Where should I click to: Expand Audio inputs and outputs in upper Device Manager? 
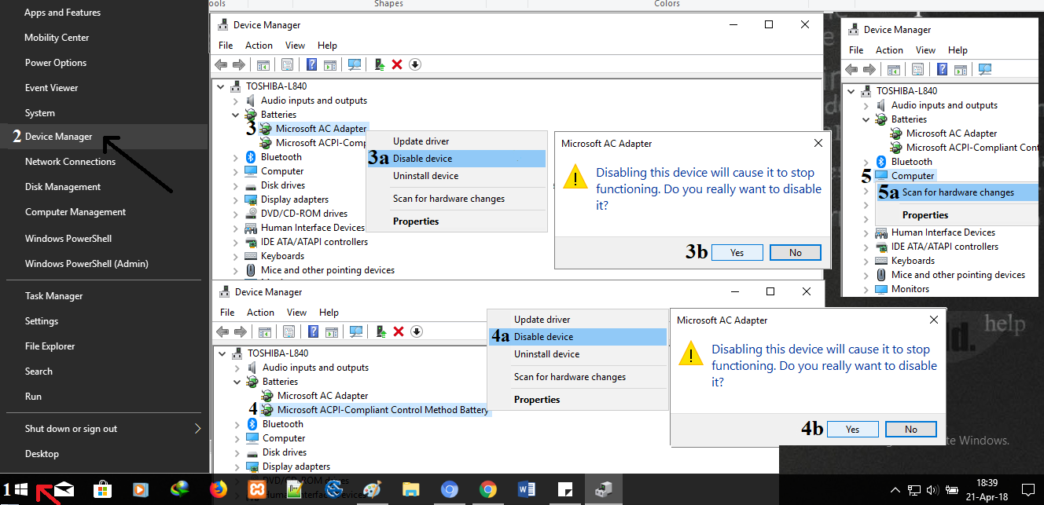point(236,101)
